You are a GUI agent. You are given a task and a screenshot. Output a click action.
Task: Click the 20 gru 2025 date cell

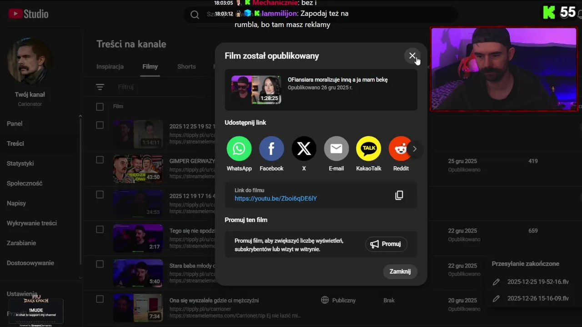462,300
